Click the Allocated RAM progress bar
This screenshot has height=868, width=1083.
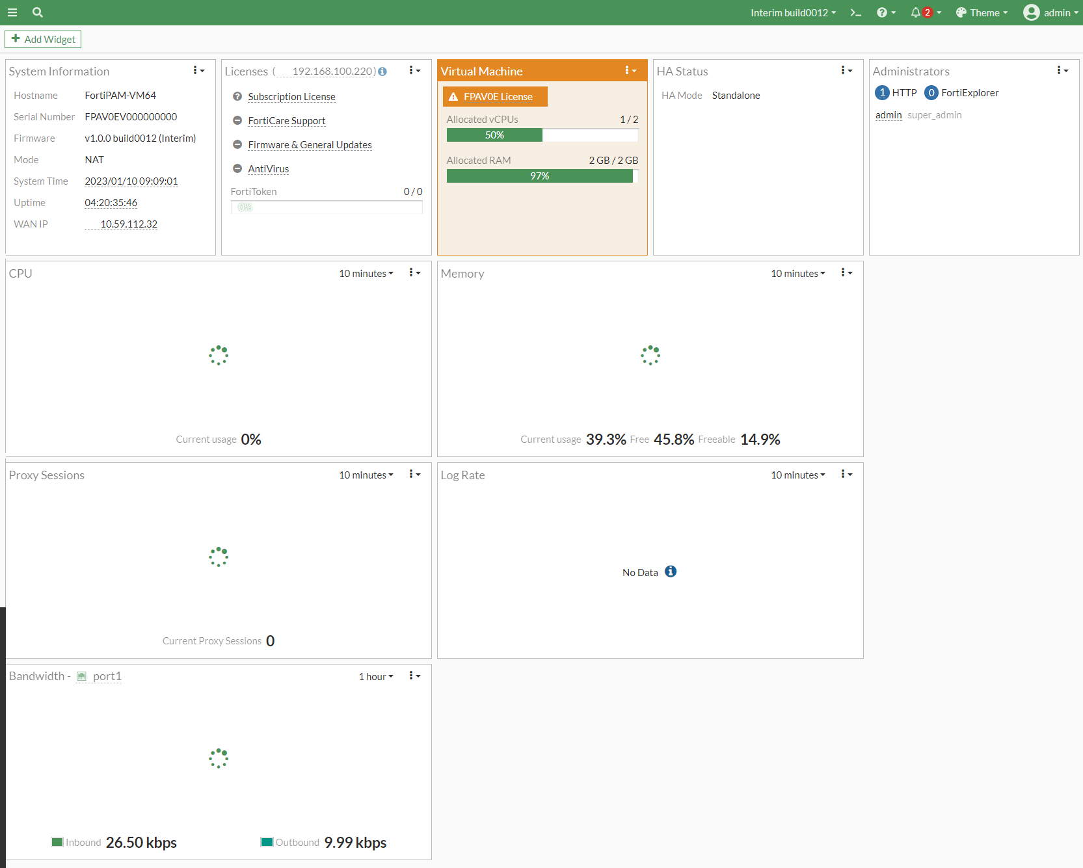click(540, 176)
